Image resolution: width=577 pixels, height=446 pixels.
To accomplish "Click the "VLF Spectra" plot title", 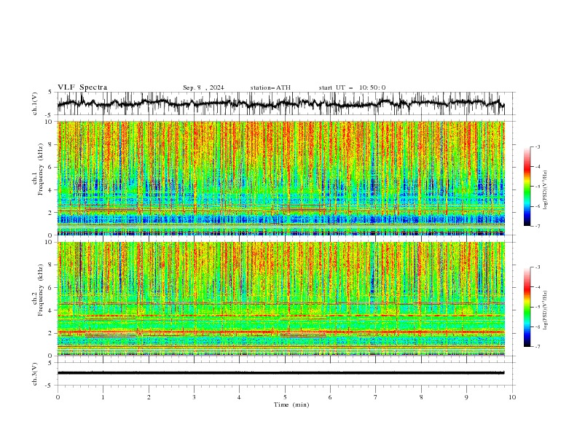I will click(82, 87).
